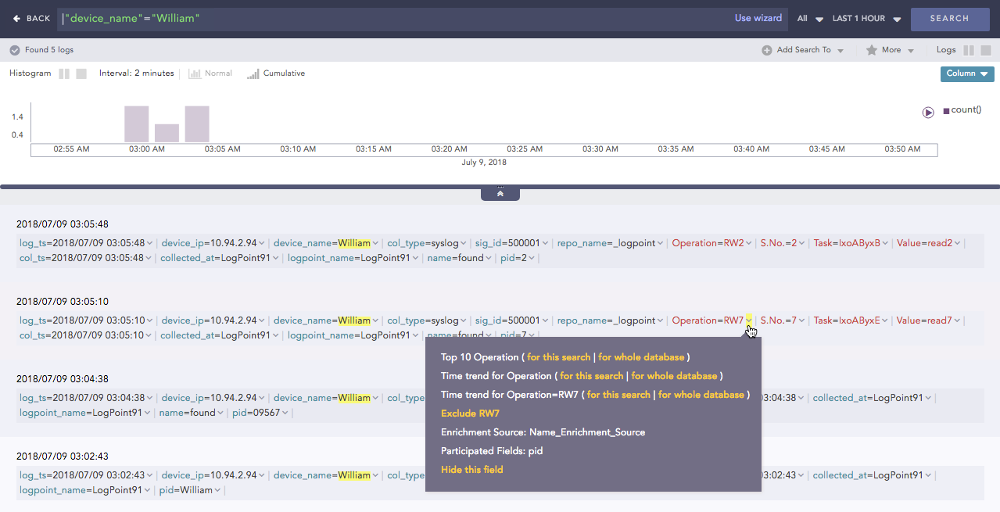Viewport: 1000px width, 512px height.
Task: Click the play icon beside the histogram
Action: click(928, 113)
